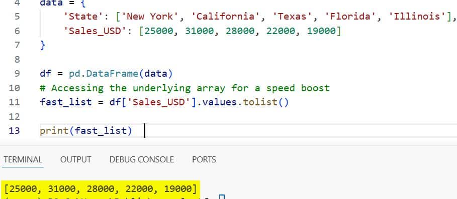Click line number 5 in the gutter
The width and height of the screenshot is (457, 199).
click(x=17, y=16)
